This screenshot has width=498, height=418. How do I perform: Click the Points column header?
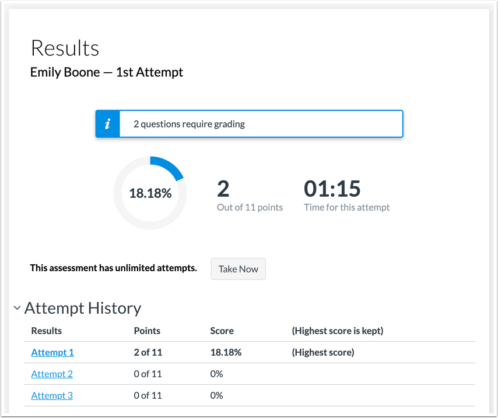pyautogui.click(x=146, y=331)
